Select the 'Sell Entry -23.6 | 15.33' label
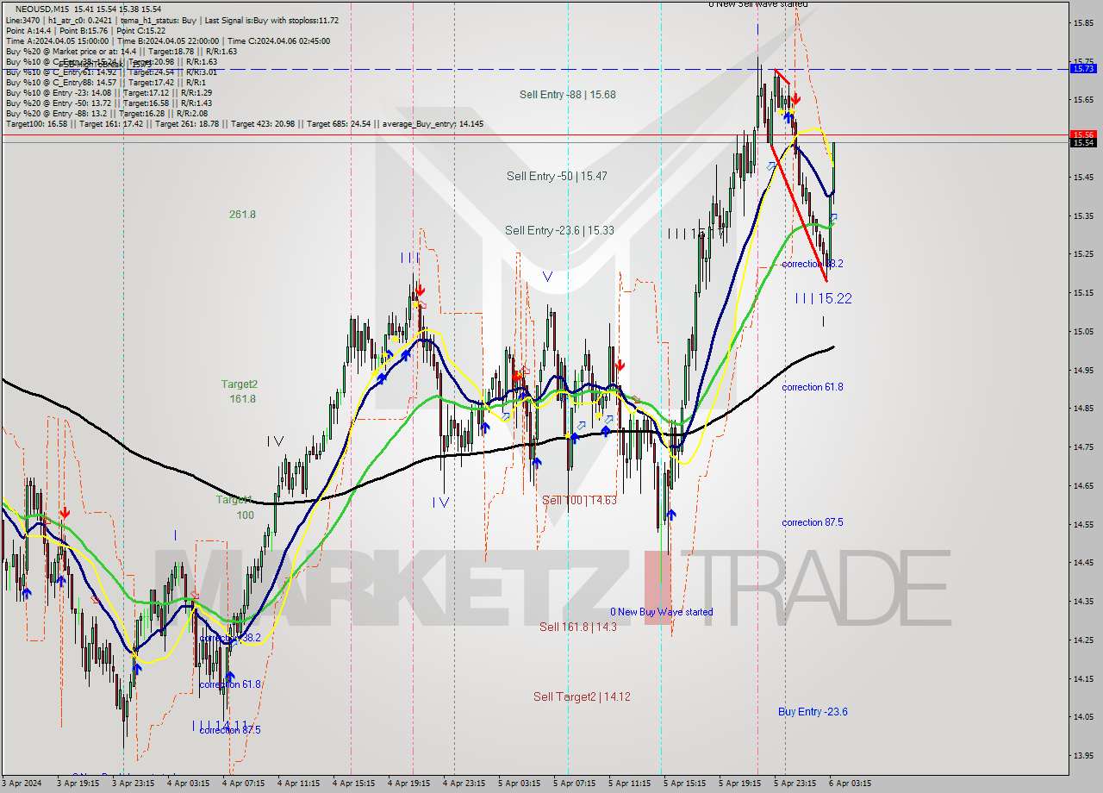 559,230
